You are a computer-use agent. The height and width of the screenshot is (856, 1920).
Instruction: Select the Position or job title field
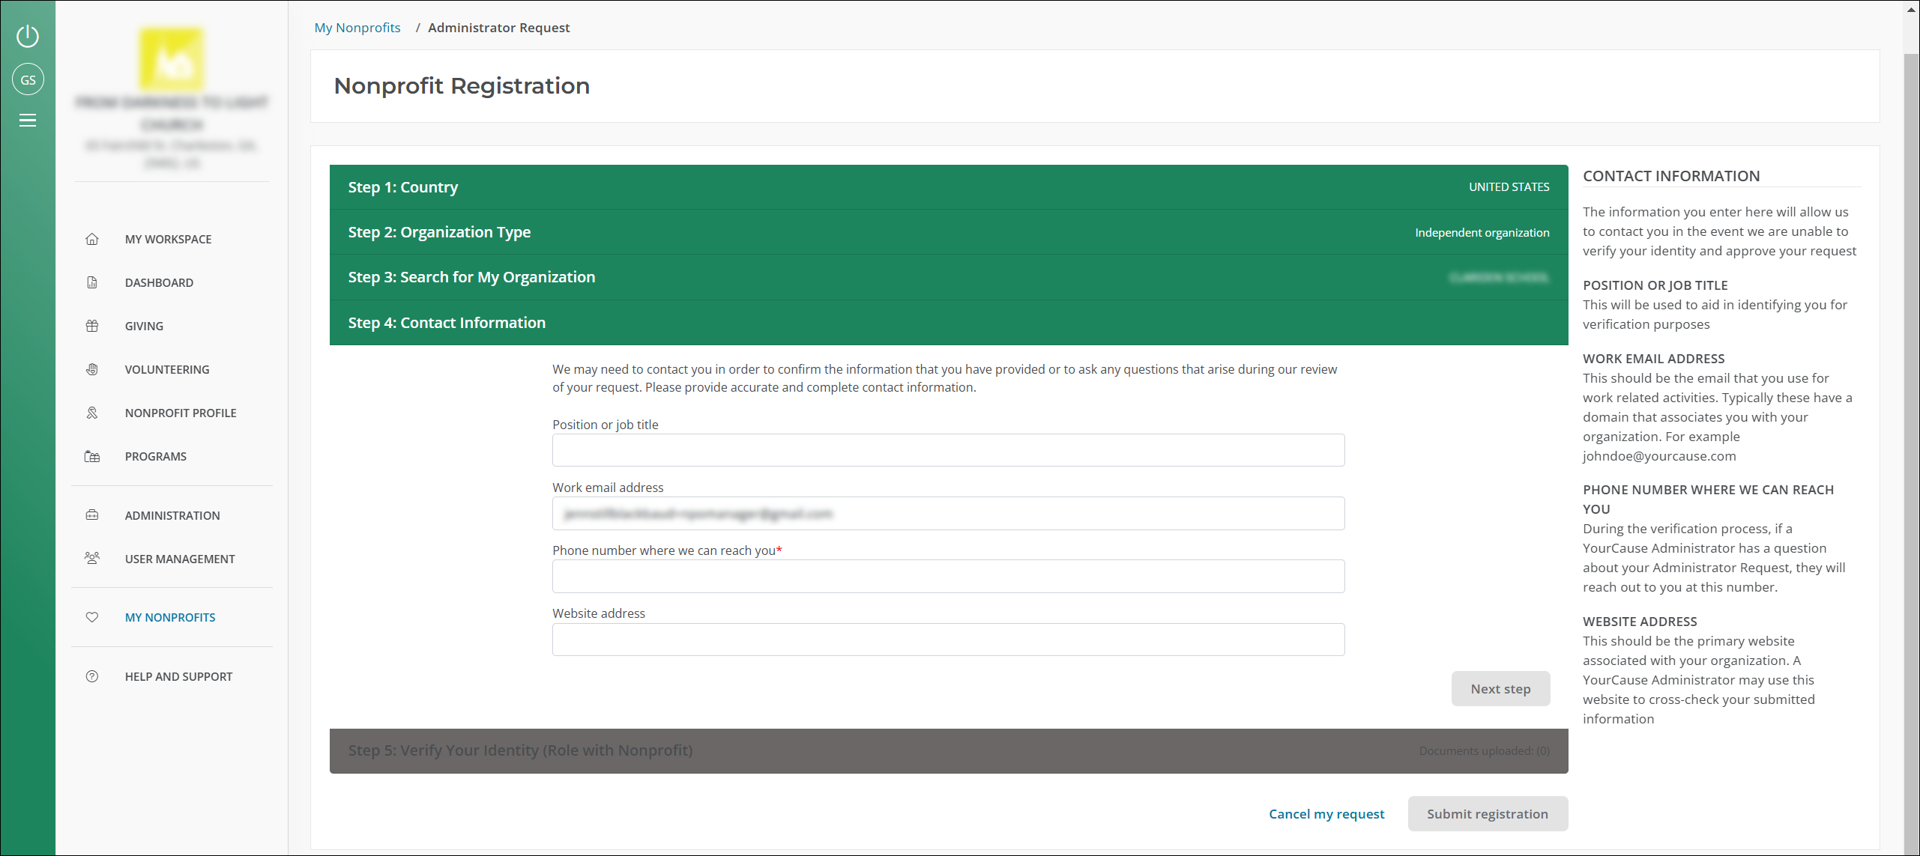tap(949, 450)
